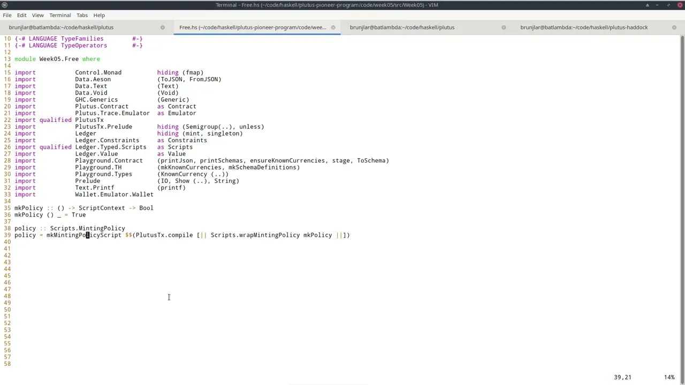Select the leftmost brunjlar@batlambda plutus tab

(x=61, y=27)
